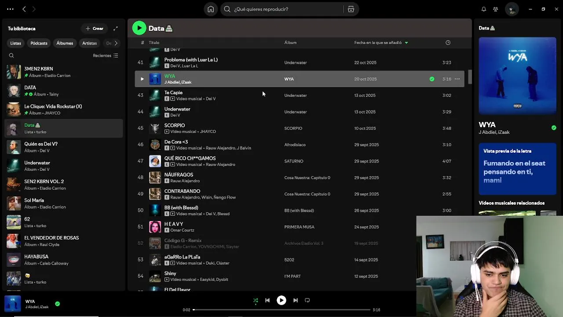Open J Abdiel, iZaak artist link in side panel

(494, 133)
